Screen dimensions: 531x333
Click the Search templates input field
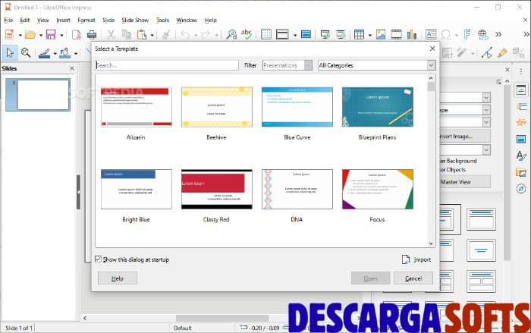(167, 65)
